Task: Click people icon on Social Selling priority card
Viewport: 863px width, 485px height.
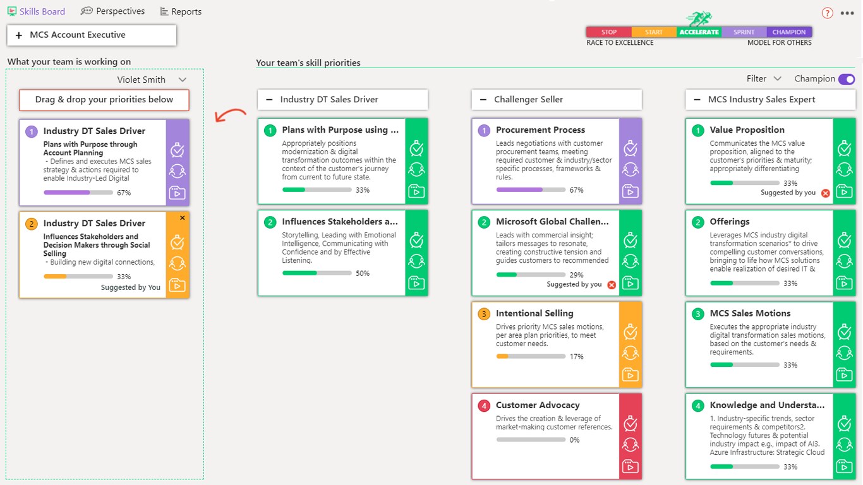Action: tap(178, 264)
